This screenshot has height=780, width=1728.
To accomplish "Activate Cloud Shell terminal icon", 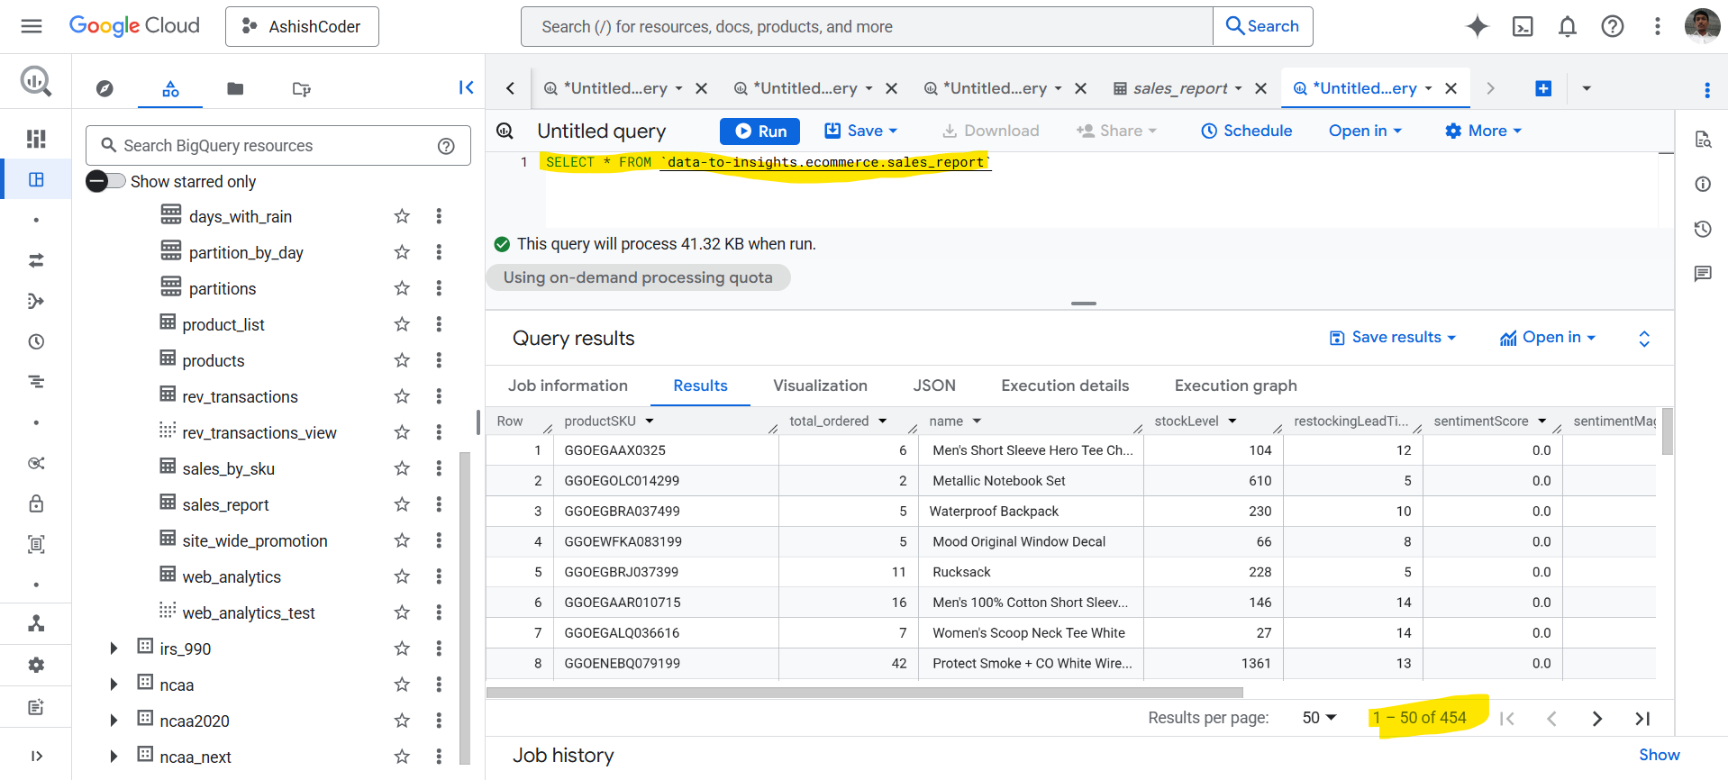I will click(1523, 26).
